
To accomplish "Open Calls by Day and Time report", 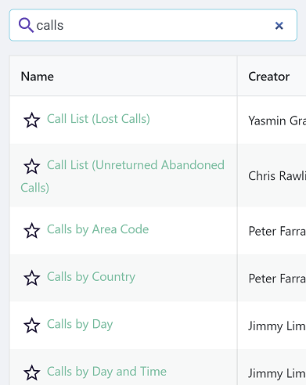I will coord(106,372).
